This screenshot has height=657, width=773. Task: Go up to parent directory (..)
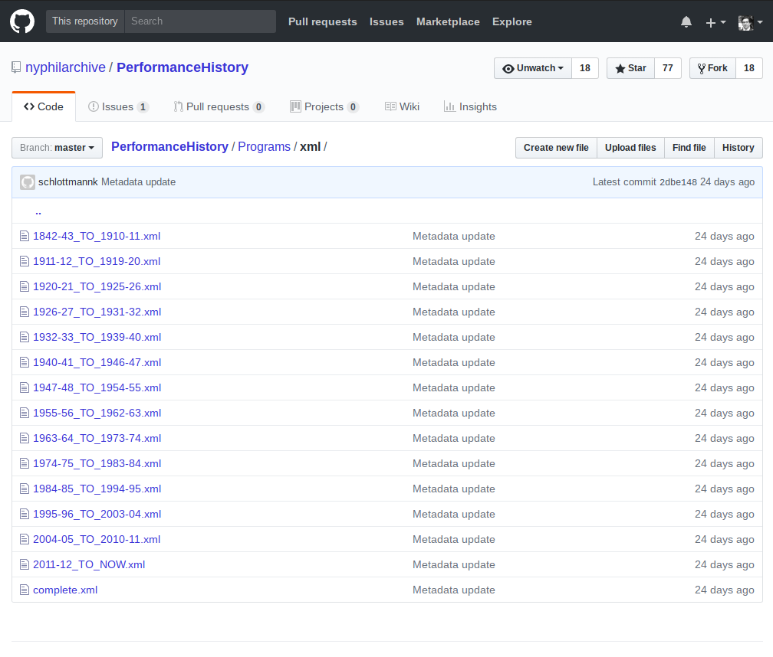38,211
